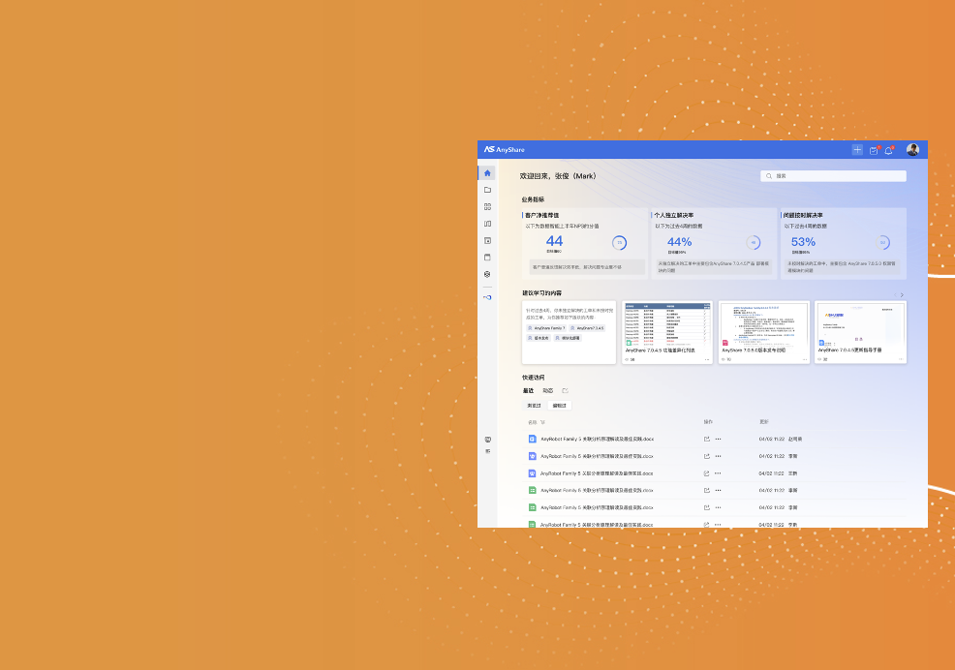Open the book knowledge icon in the sidebar

click(x=487, y=224)
